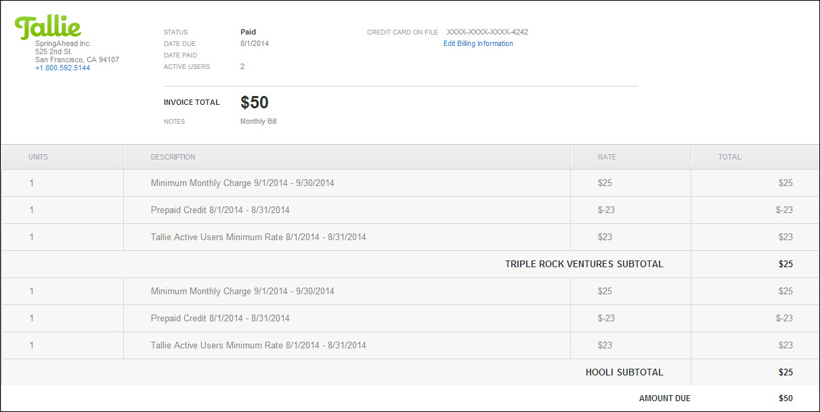820x412 pixels.
Task: Select the Monthly Bill note text
Action: click(259, 122)
